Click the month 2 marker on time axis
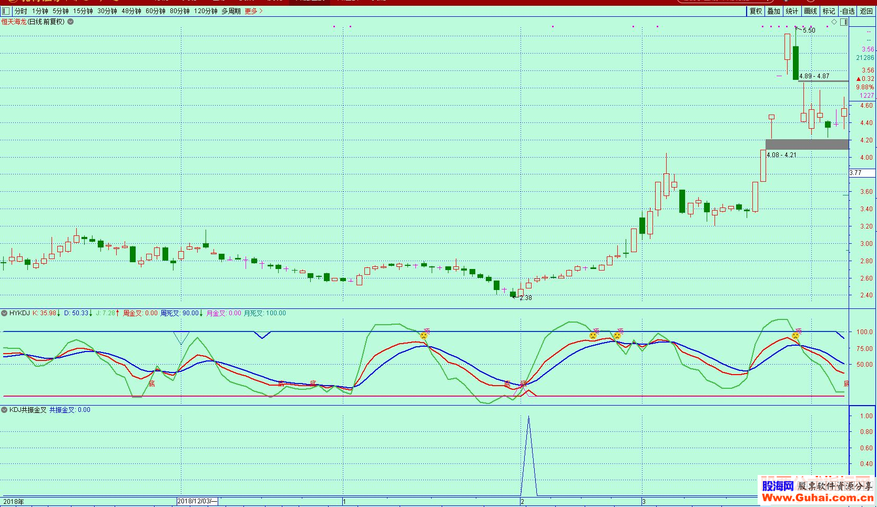Screen dimensions: 877x507 tap(523, 502)
